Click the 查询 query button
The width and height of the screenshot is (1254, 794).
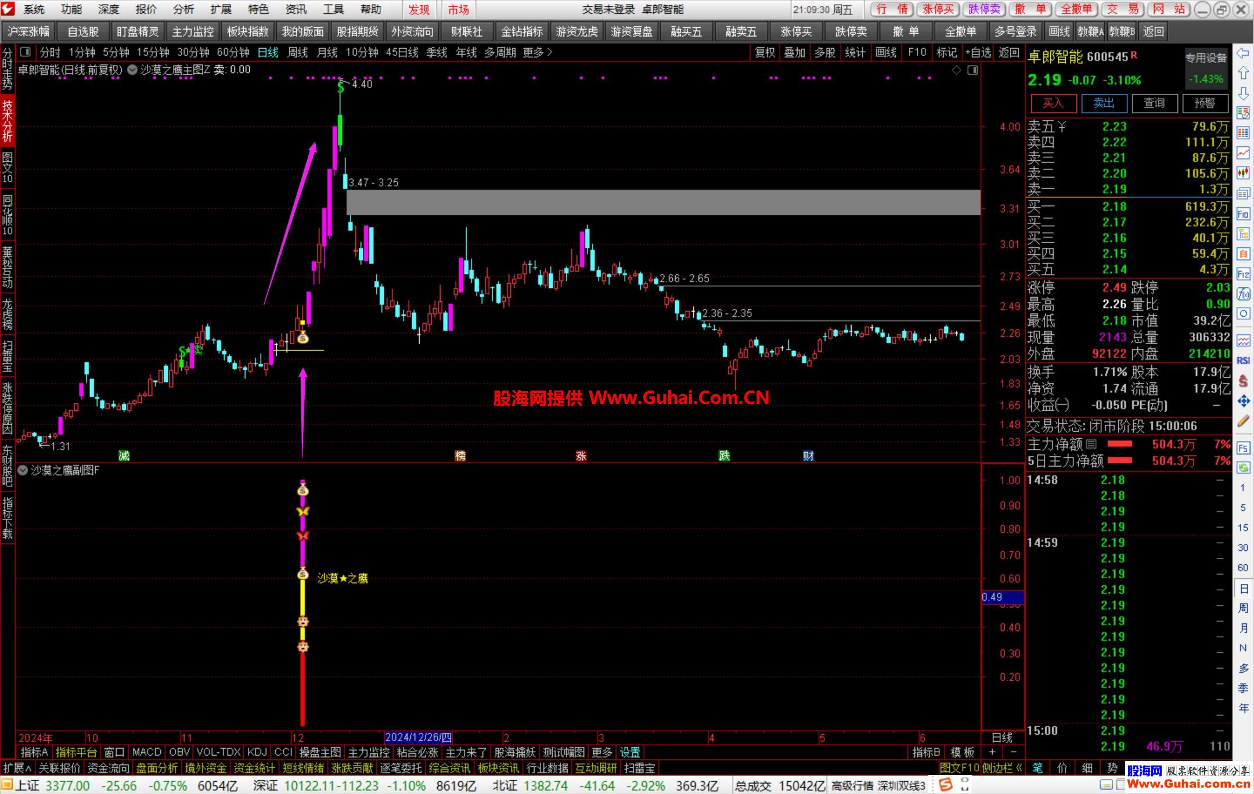1154,103
